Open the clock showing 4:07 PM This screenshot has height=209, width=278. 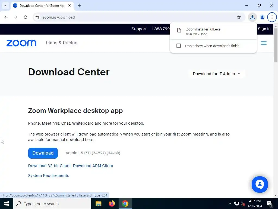pos(255,204)
